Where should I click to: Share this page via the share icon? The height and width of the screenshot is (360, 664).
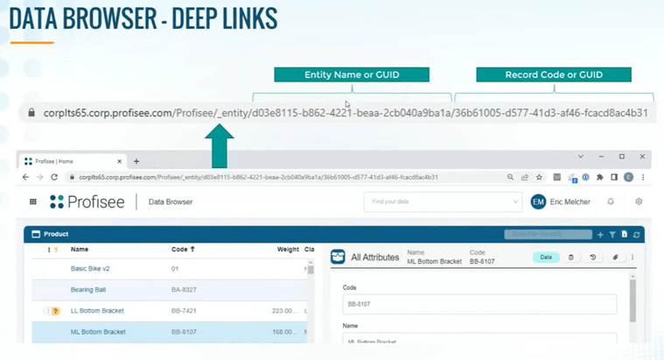[x=525, y=177]
